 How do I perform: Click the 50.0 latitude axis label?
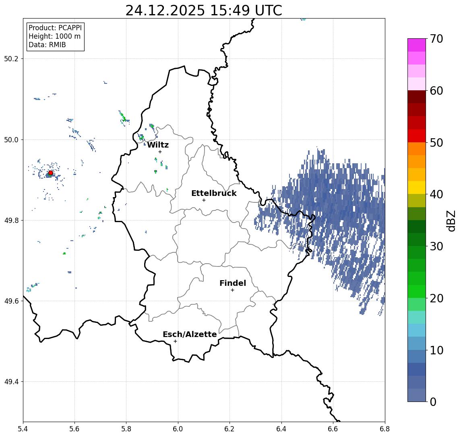click(x=11, y=139)
